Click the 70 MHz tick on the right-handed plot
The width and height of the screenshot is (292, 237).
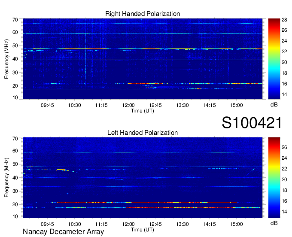click(15, 20)
